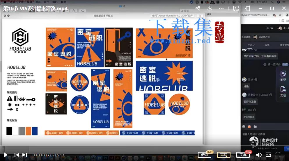Skip to the next video

pos(25,155)
